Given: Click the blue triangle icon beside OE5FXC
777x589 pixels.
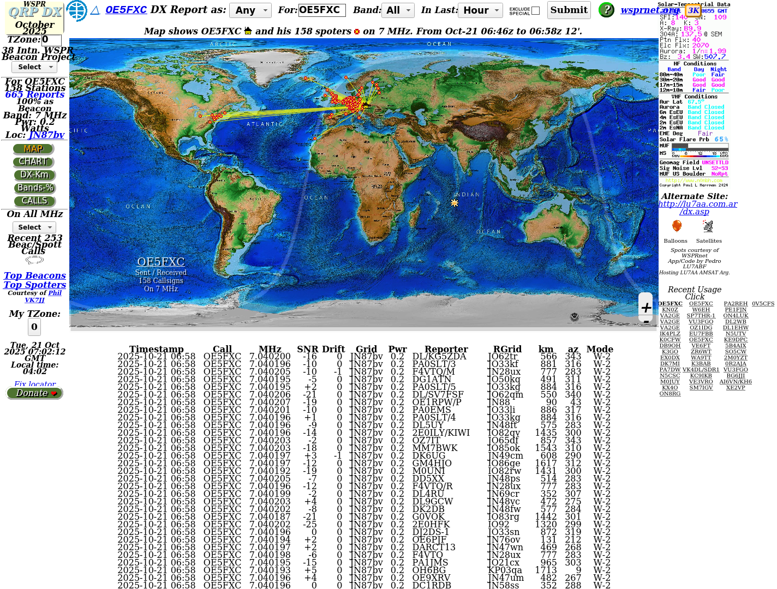Looking at the screenshot, I should [x=95, y=10].
